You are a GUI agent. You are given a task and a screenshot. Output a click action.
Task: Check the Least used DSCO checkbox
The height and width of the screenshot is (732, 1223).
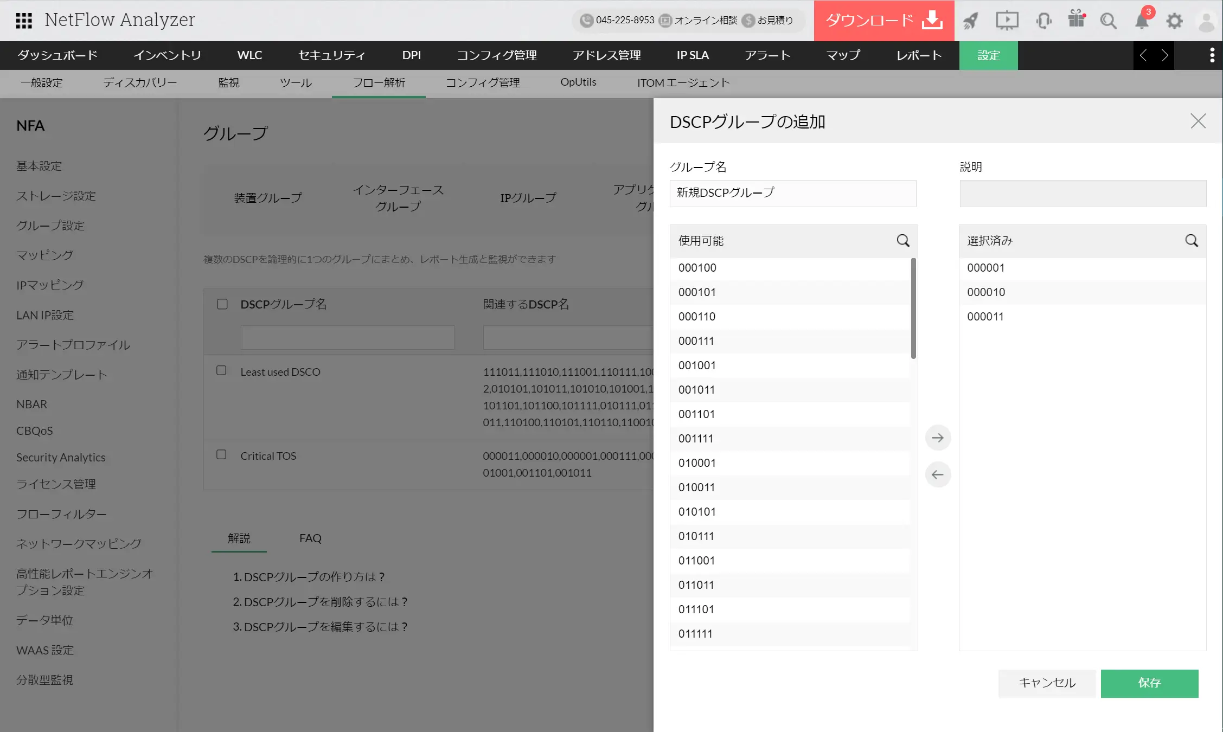pos(221,370)
